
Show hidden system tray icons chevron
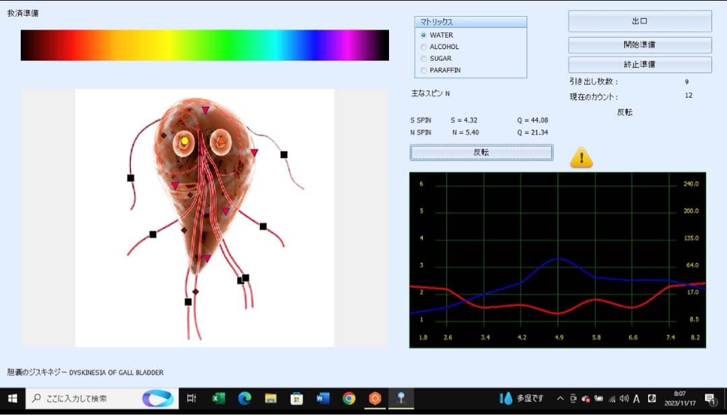click(x=560, y=399)
